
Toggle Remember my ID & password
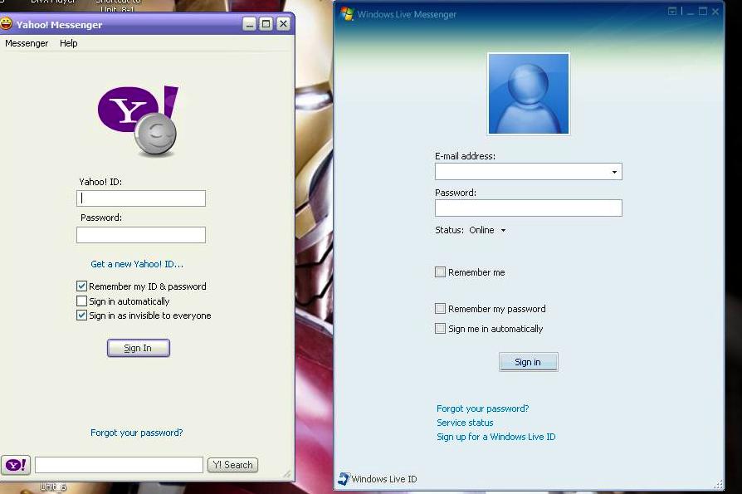coord(81,286)
